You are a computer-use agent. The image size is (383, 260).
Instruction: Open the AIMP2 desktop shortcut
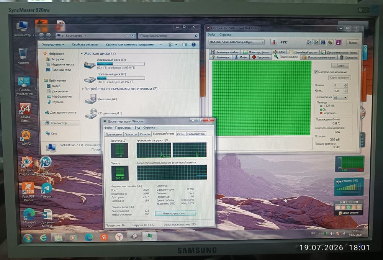tap(26, 138)
